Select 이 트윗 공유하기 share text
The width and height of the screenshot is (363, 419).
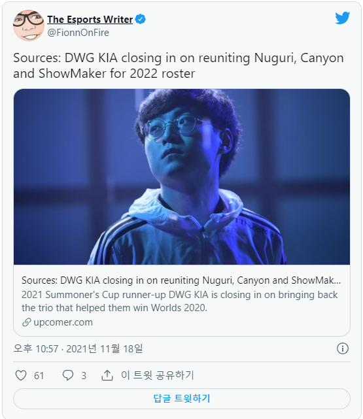157,375
